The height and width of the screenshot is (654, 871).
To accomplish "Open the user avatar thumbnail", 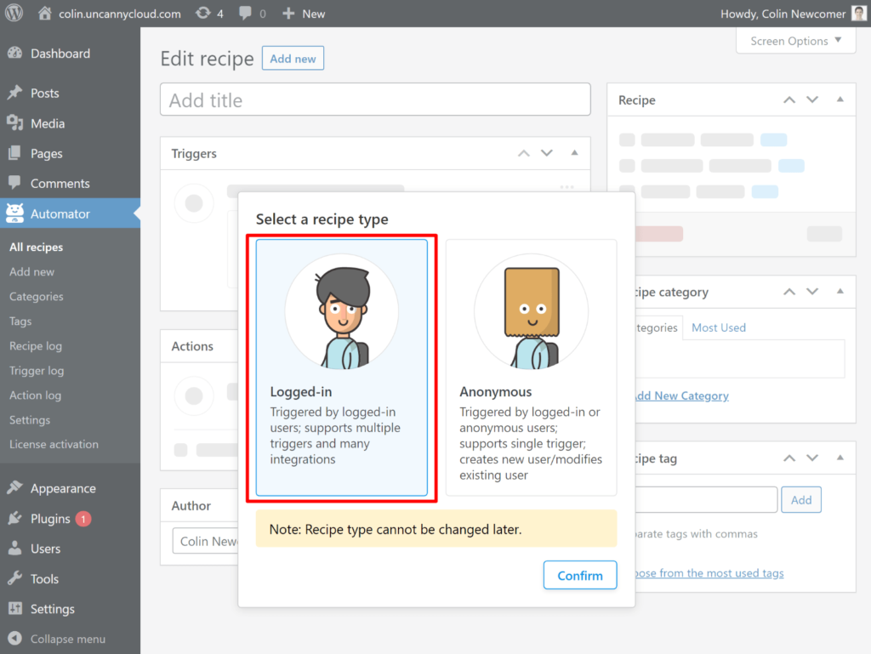I will 859,14.
